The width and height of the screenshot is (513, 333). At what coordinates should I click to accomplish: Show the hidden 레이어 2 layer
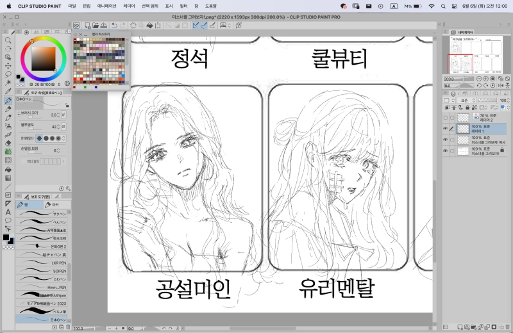pyautogui.click(x=446, y=118)
